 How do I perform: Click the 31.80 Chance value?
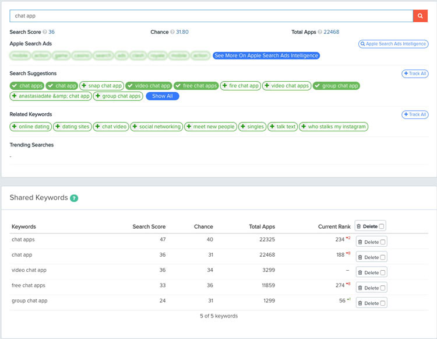point(182,32)
